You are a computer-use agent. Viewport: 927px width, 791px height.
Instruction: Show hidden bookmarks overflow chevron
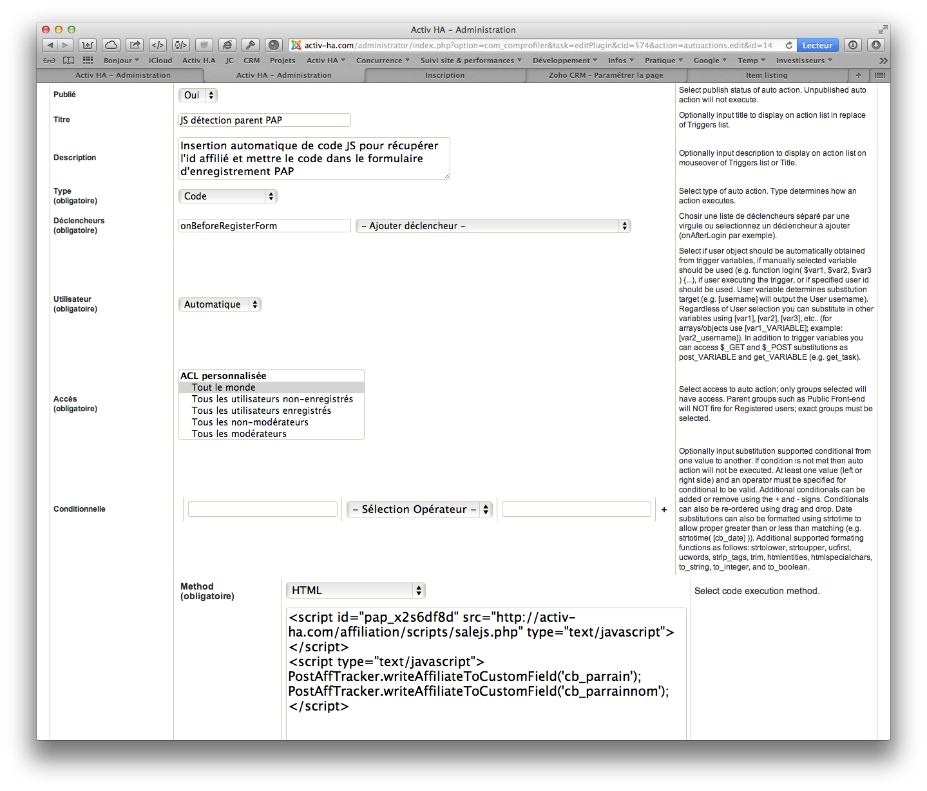click(x=883, y=60)
